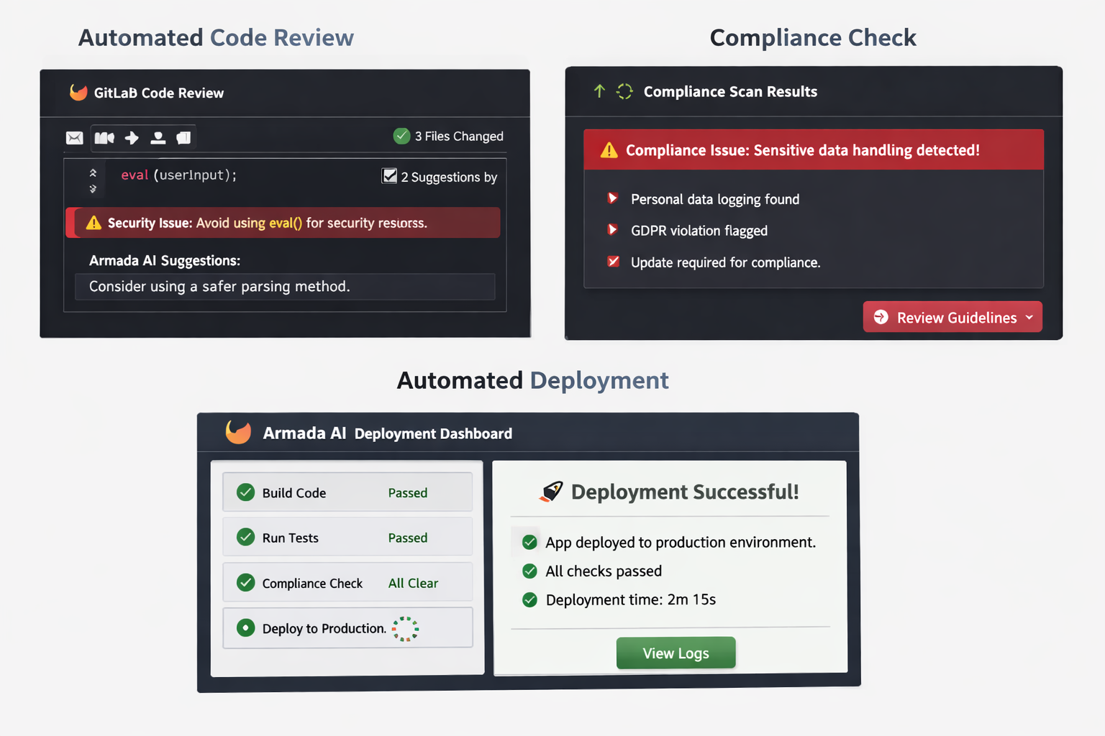Click the Security Issue eval() warning banner
This screenshot has width=1105, height=736.
click(x=283, y=223)
